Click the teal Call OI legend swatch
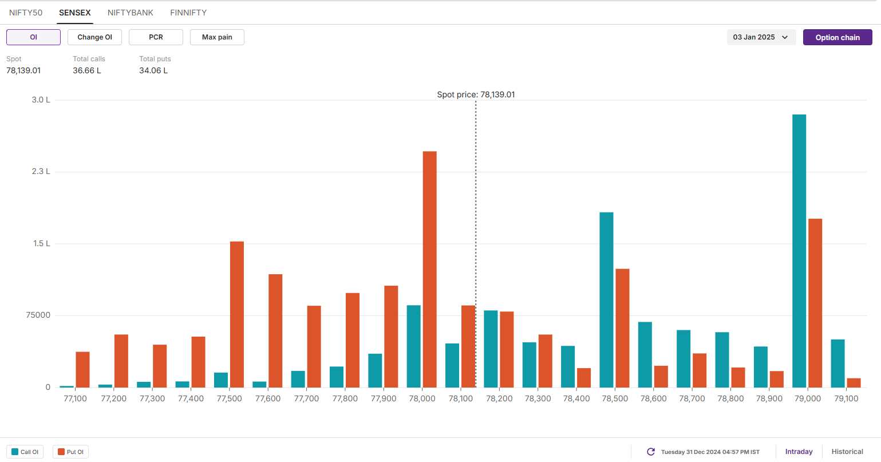 (15, 452)
